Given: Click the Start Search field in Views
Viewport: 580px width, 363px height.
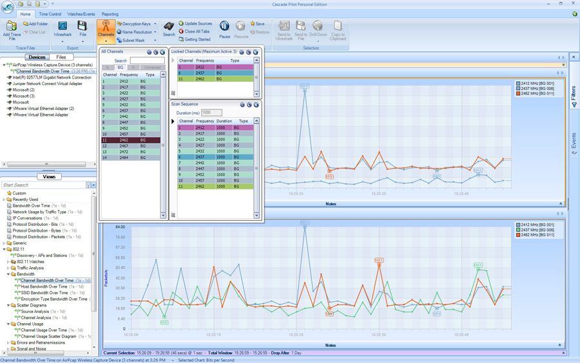Looking at the screenshot, I should 44,185.
